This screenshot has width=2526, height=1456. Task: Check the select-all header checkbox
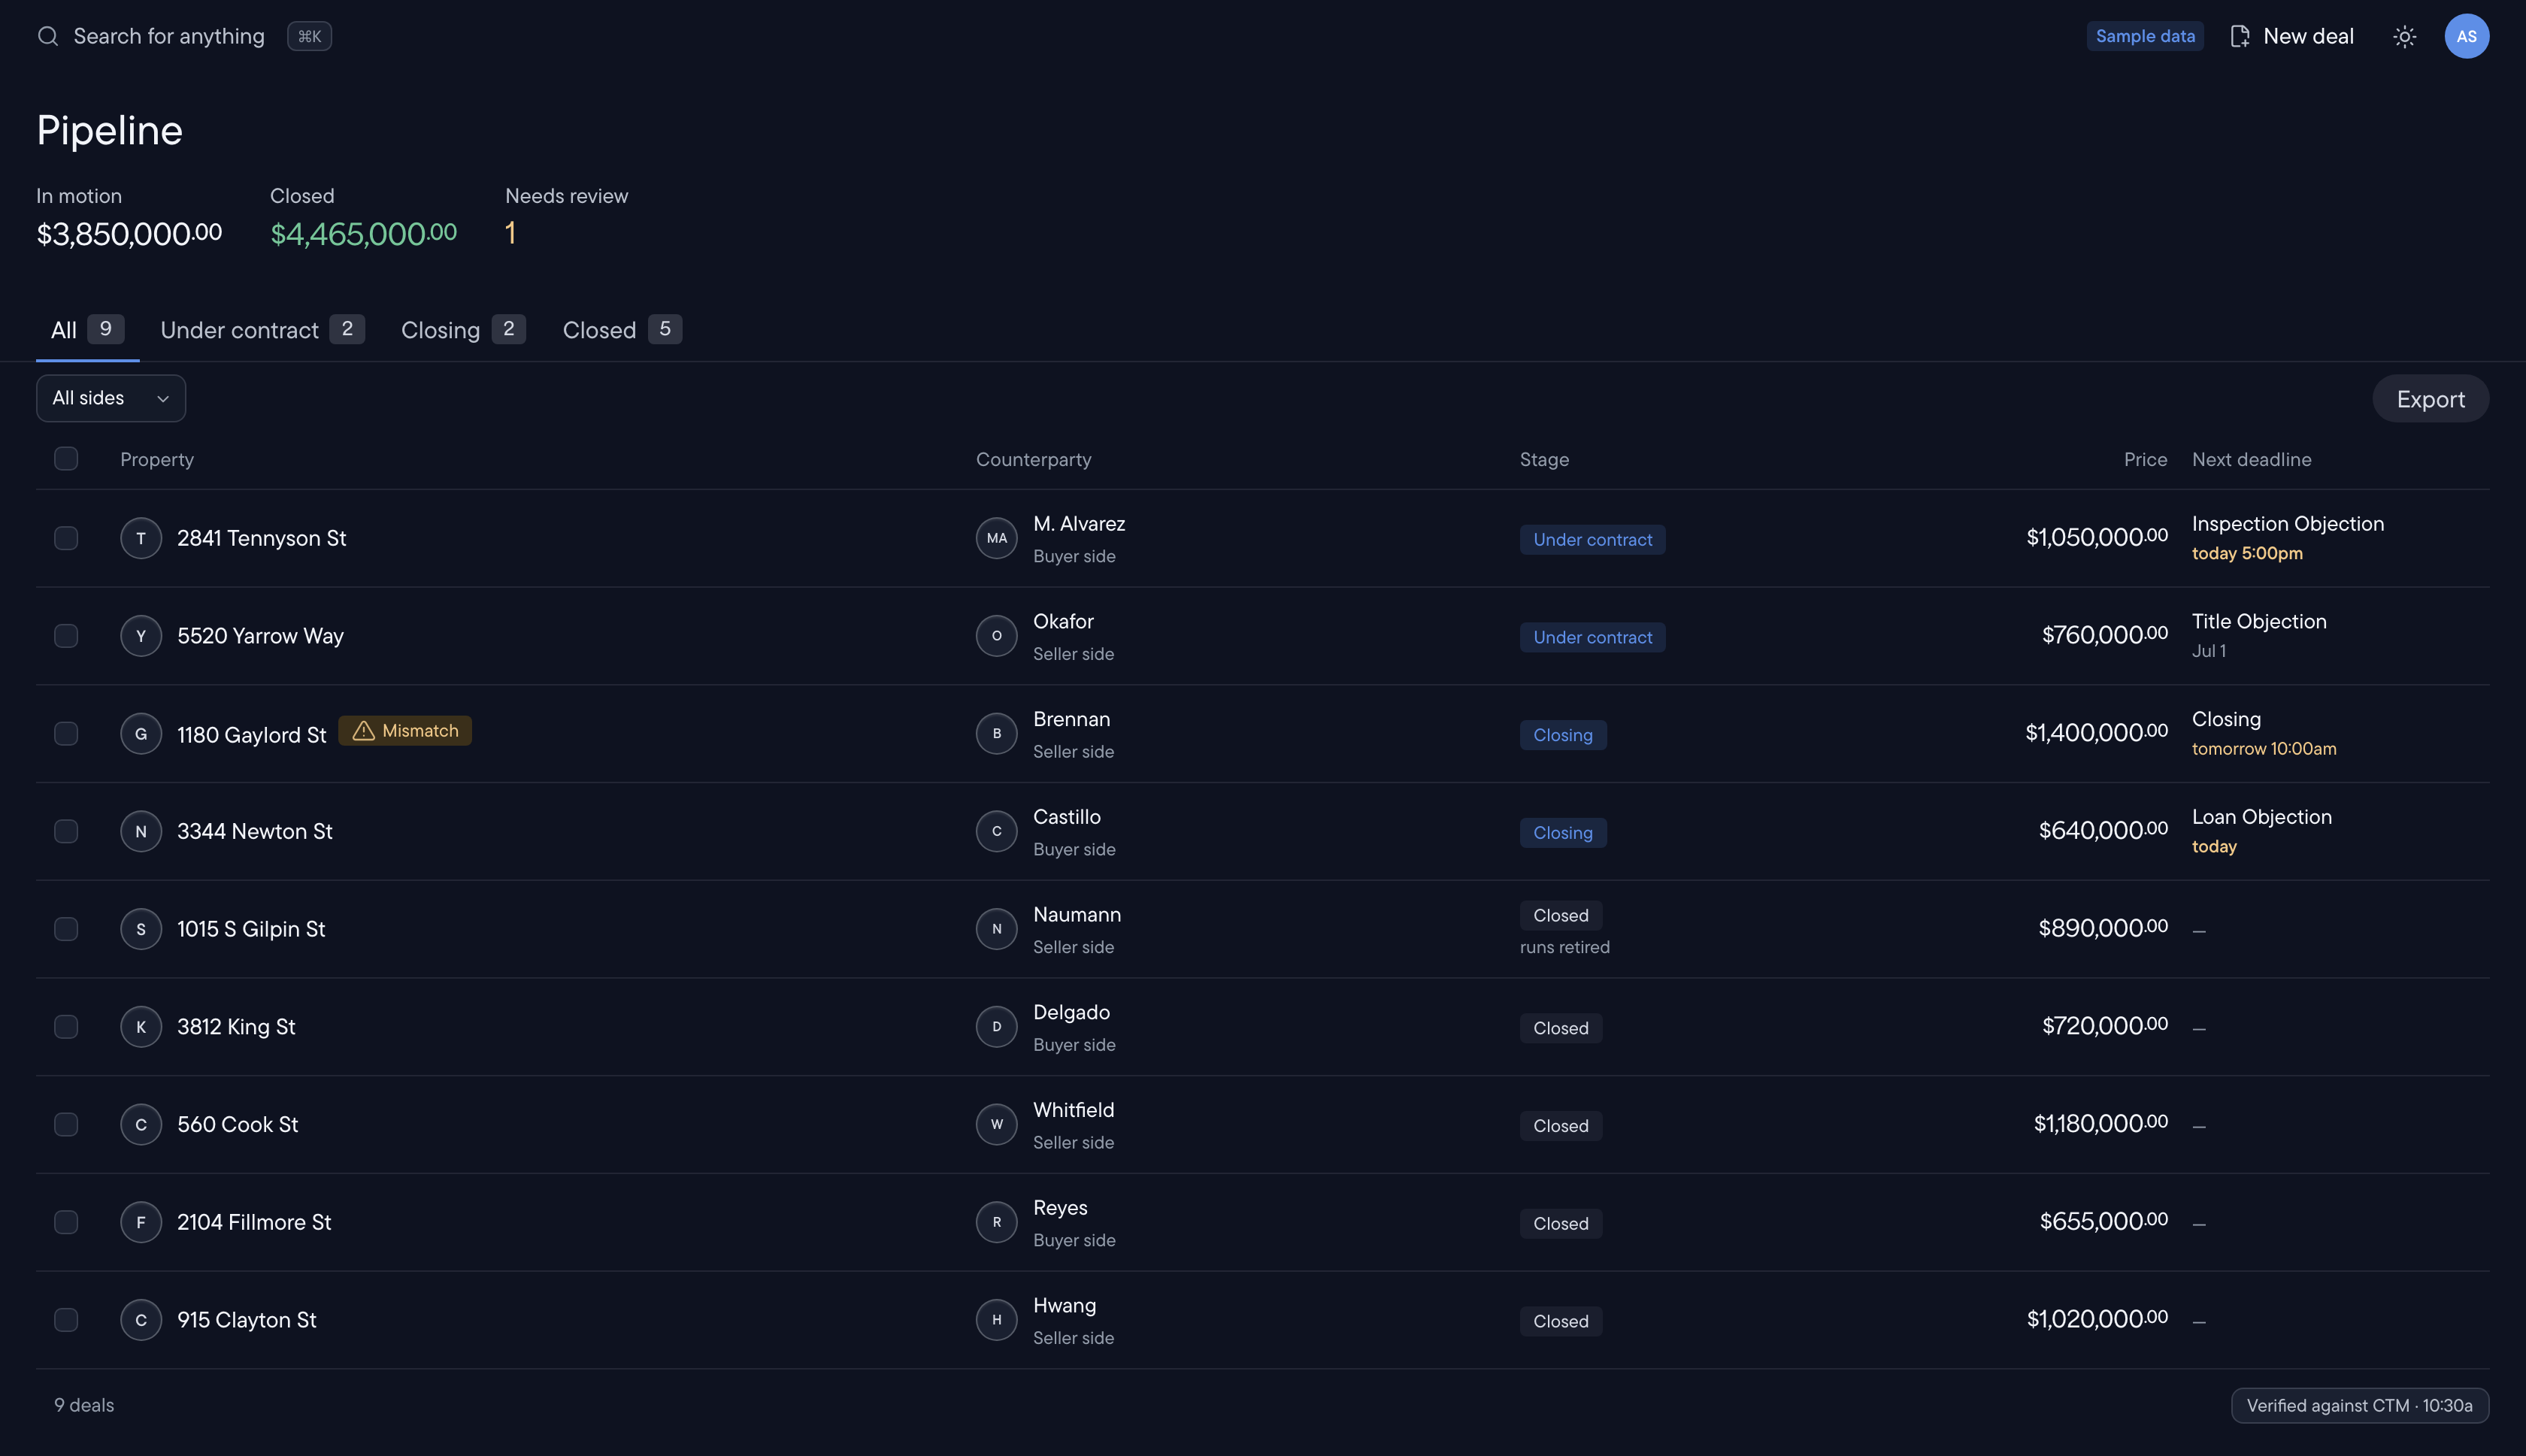[x=66, y=459]
